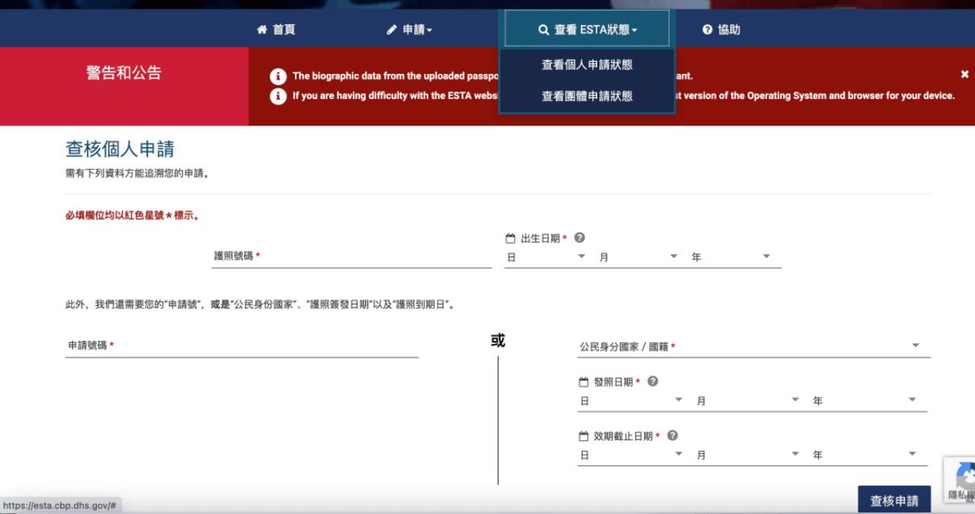Select 查看團體申請狀態 from the menu
975x514 pixels.
click(587, 96)
